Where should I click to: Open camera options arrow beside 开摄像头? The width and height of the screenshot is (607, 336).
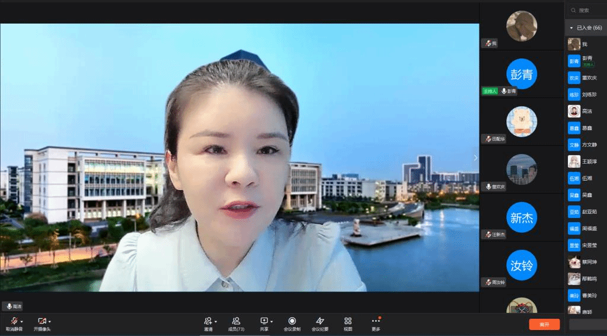coord(50,321)
